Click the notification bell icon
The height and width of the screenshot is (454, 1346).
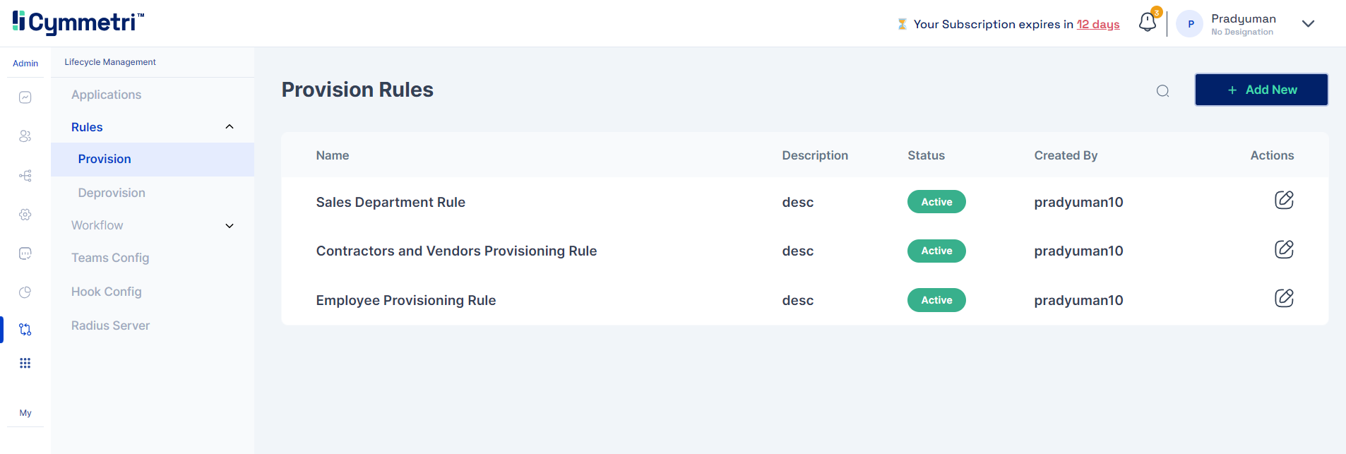[1147, 23]
